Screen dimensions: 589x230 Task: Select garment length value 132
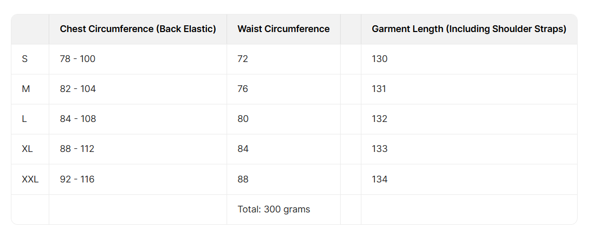(380, 119)
